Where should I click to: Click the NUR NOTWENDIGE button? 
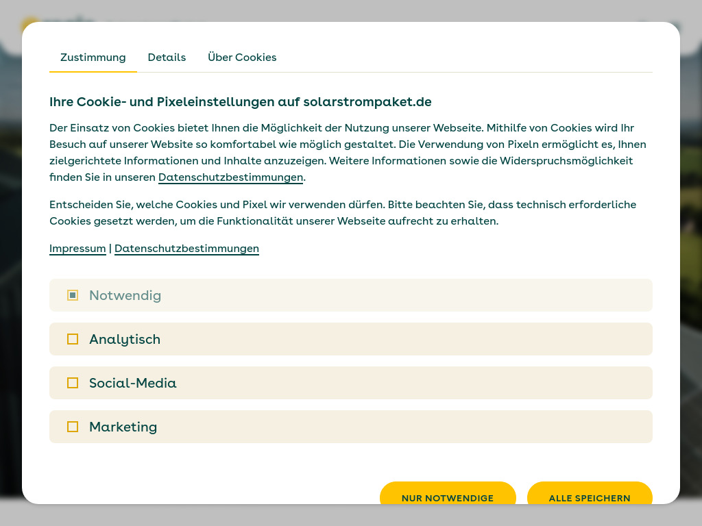pyautogui.click(x=448, y=498)
